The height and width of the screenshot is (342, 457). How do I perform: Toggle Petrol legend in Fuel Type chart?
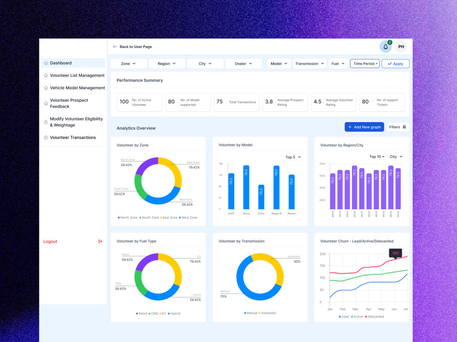(142, 314)
